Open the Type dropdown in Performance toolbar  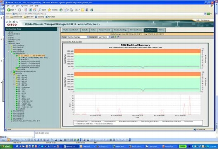pyautogui.click(x=78, y=37)
